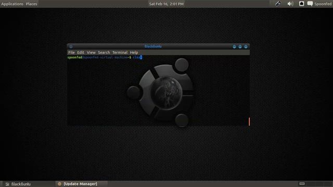Click the window menu icon left of title
333x187 pixels.
tap(71, 46)
